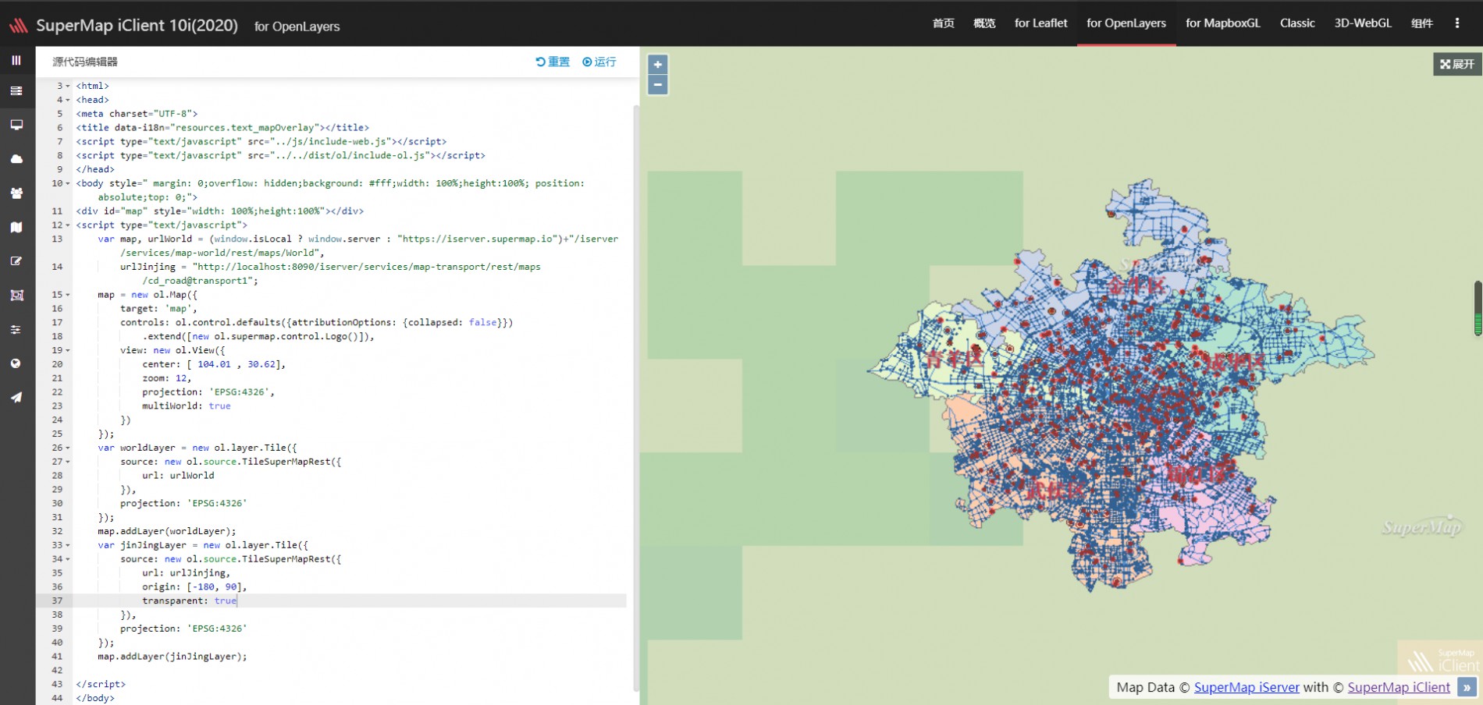This screenshot has height=705, width=1483.
Task: Open the sliders category icon
Action: 16,329
